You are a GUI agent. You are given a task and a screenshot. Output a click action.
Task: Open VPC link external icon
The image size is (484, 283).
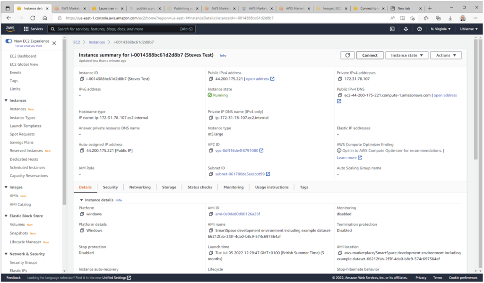coord(261,151)
